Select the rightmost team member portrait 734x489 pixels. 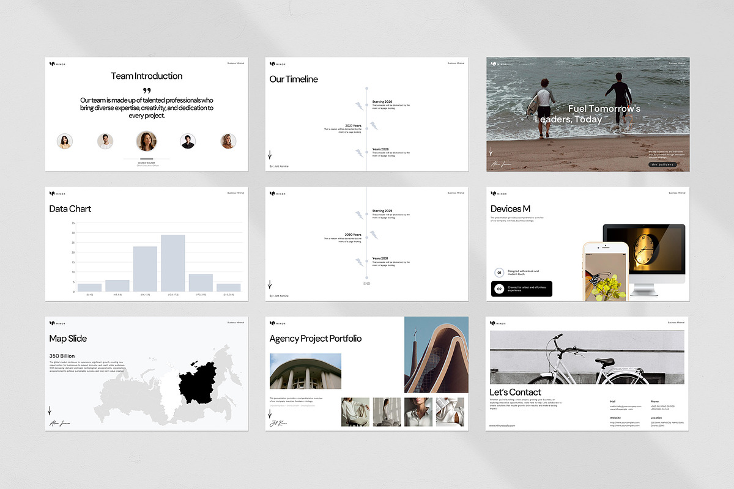(x=228, y=141)
